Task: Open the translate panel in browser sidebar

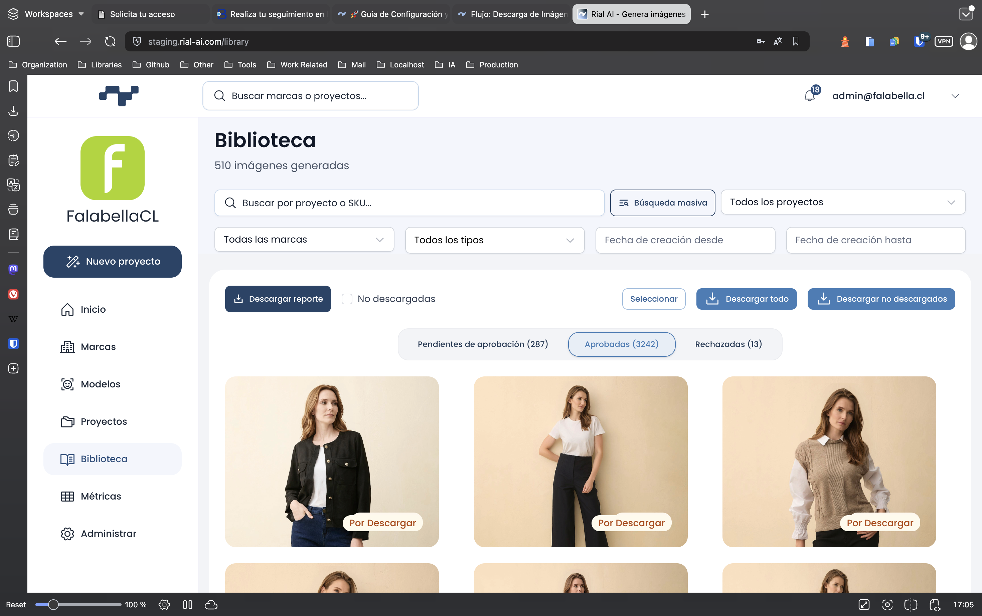Action: click(13, 185)
